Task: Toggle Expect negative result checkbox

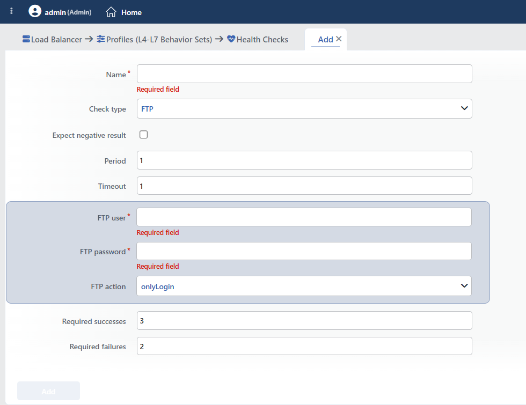Action: [x=144, y=135]
